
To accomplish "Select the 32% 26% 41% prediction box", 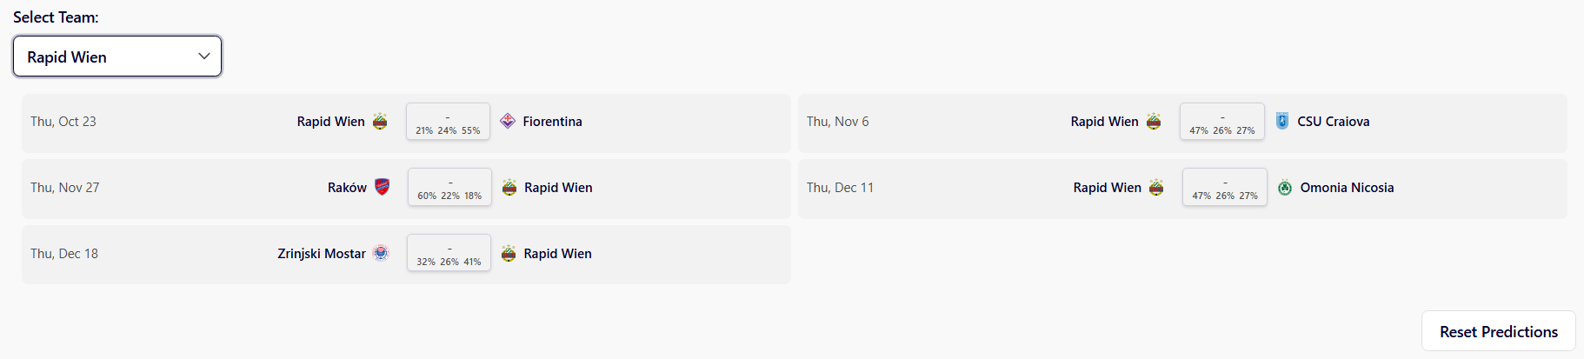I will 449,254.
